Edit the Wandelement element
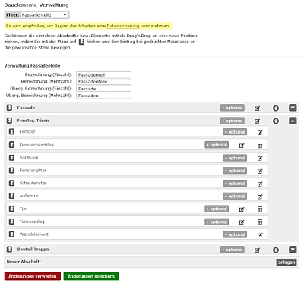This screenshot has height=283, width=304. tap(260, 235)
